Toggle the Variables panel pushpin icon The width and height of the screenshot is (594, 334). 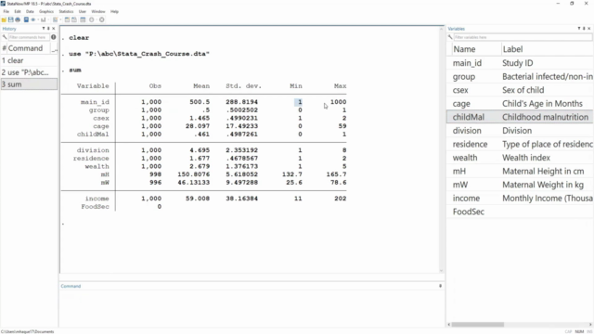584,29
